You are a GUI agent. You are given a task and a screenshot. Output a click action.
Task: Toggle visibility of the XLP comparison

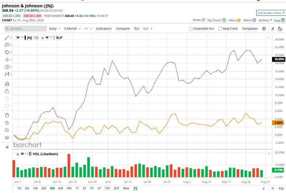point(47,37)
